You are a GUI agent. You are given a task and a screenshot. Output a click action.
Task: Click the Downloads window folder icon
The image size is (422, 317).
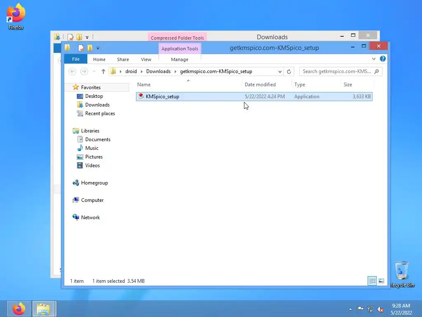(57, 37)
